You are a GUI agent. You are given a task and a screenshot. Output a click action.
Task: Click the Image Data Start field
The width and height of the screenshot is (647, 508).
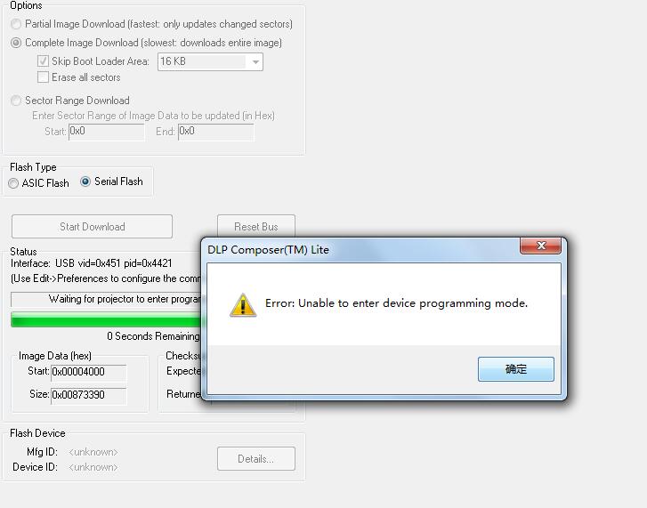(x=89, y=373)
